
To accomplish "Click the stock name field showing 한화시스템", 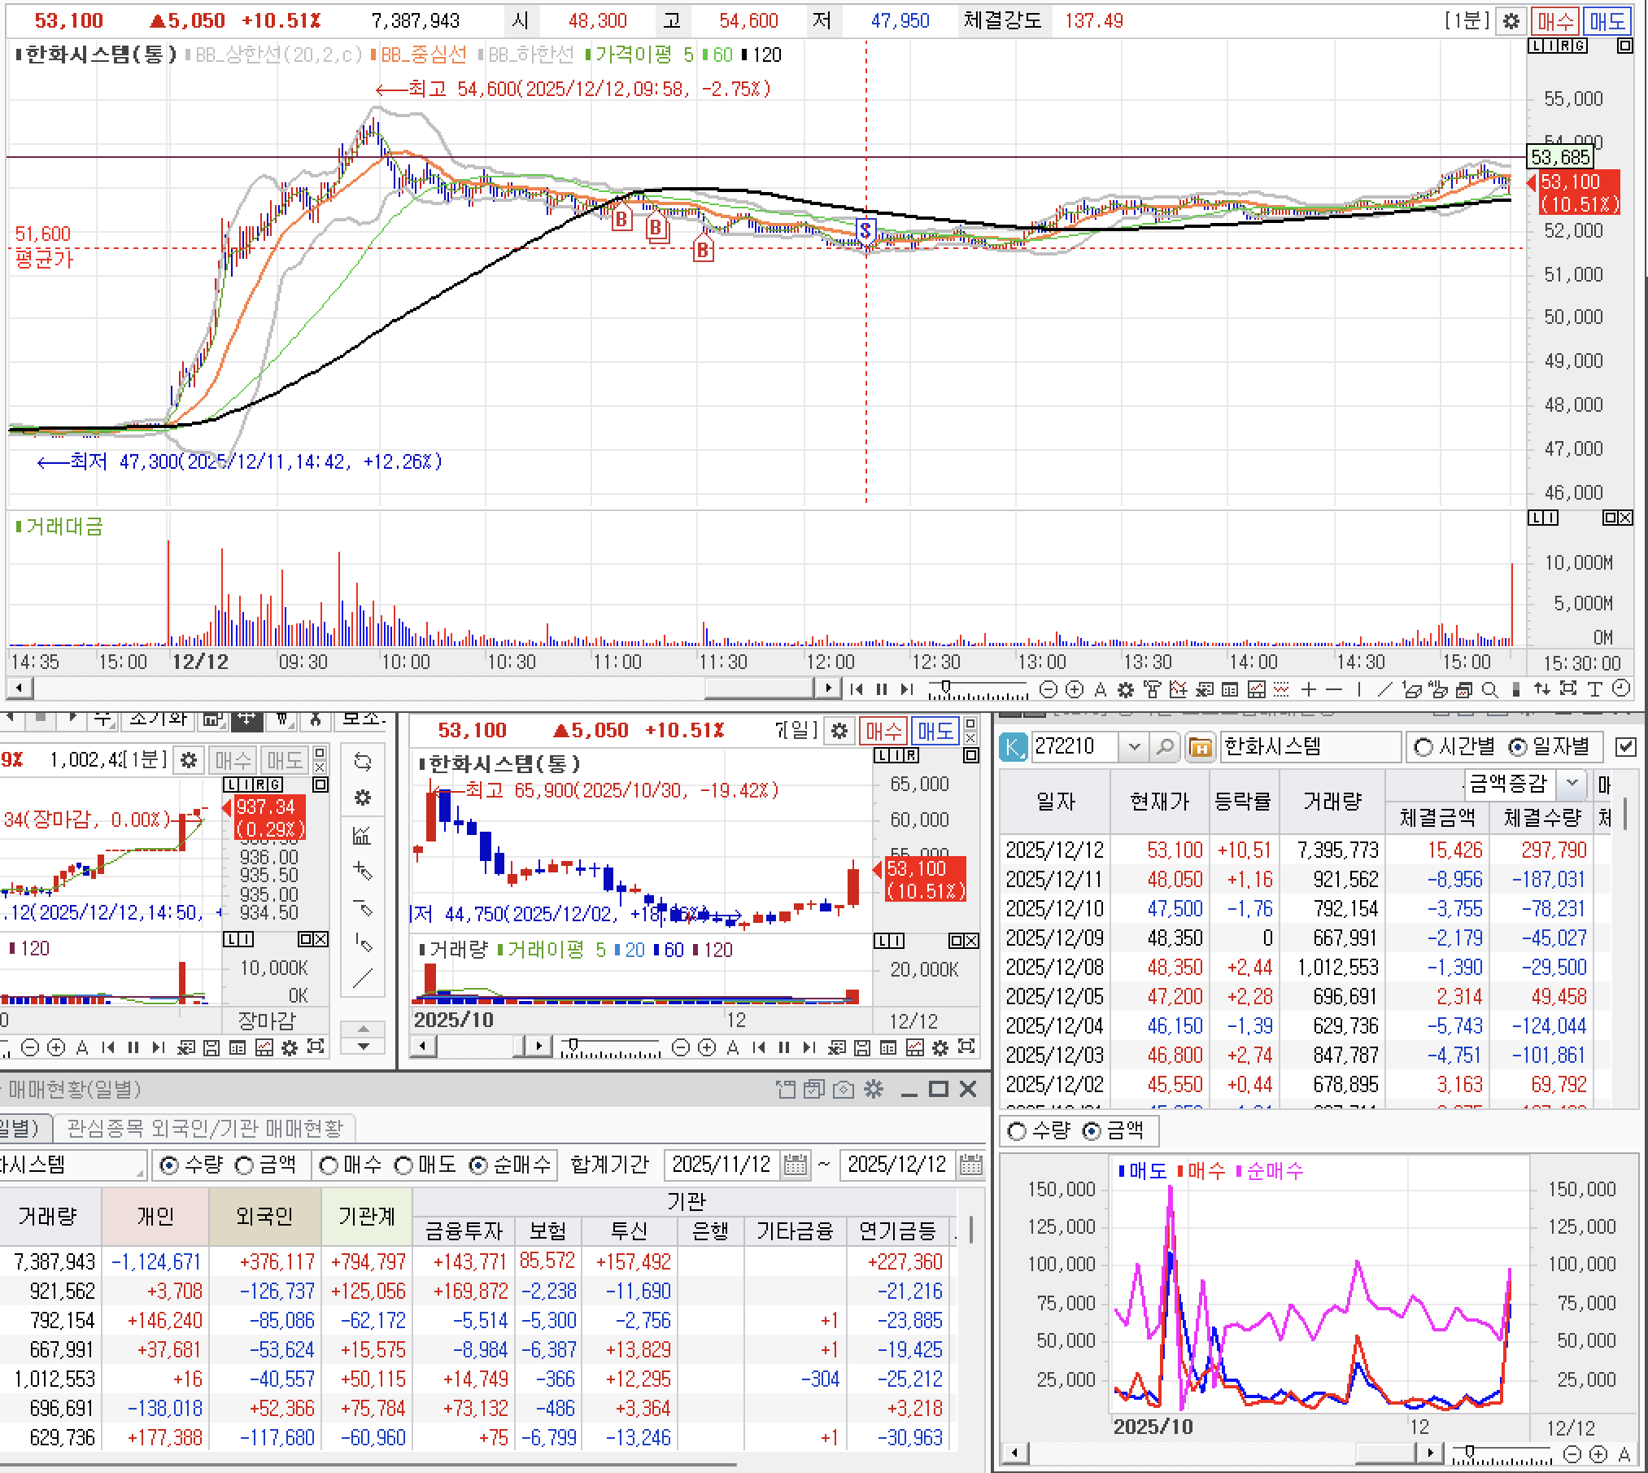I will 1310,746.
